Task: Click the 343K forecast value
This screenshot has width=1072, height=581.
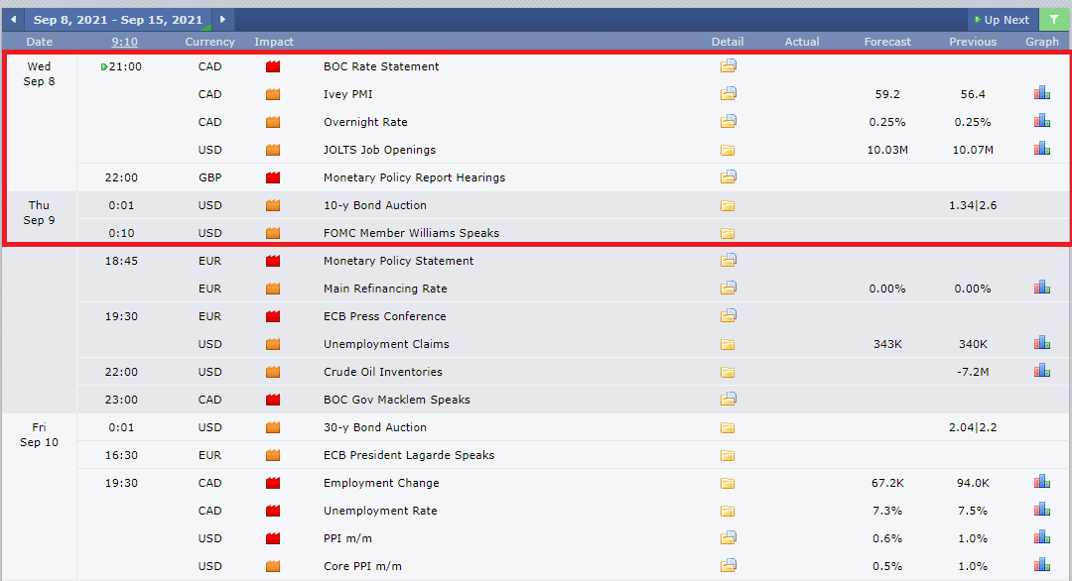Action: pos(887,344)
